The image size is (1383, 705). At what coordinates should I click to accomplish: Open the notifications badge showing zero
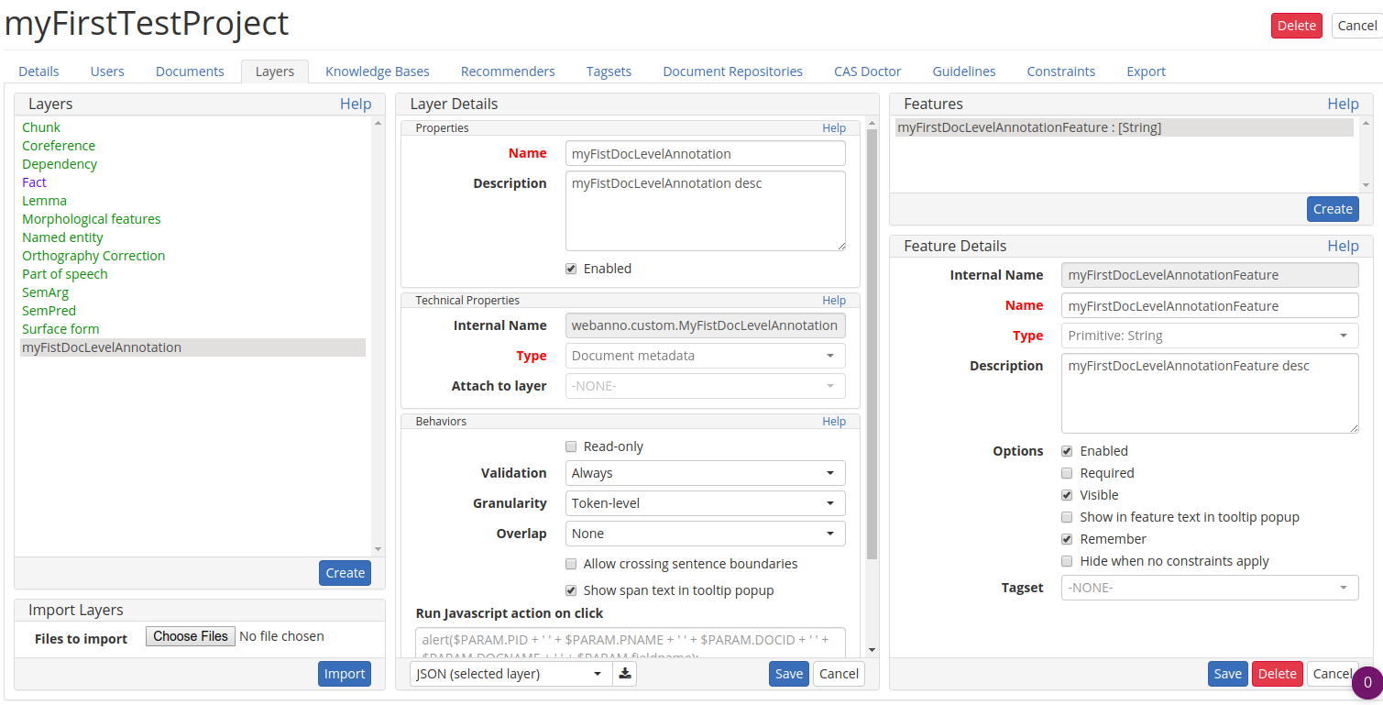pos(1367,683)
